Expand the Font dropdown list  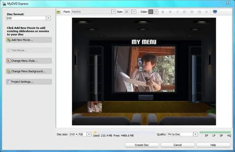[113, 12]
